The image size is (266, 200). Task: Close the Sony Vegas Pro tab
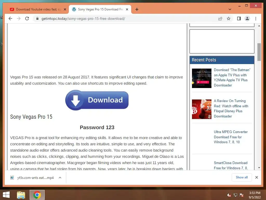click(x=127, y=9)
